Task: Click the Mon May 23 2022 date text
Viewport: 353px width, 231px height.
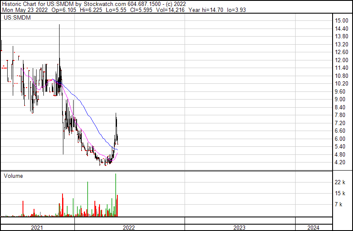Action: (x=25, y=10)
